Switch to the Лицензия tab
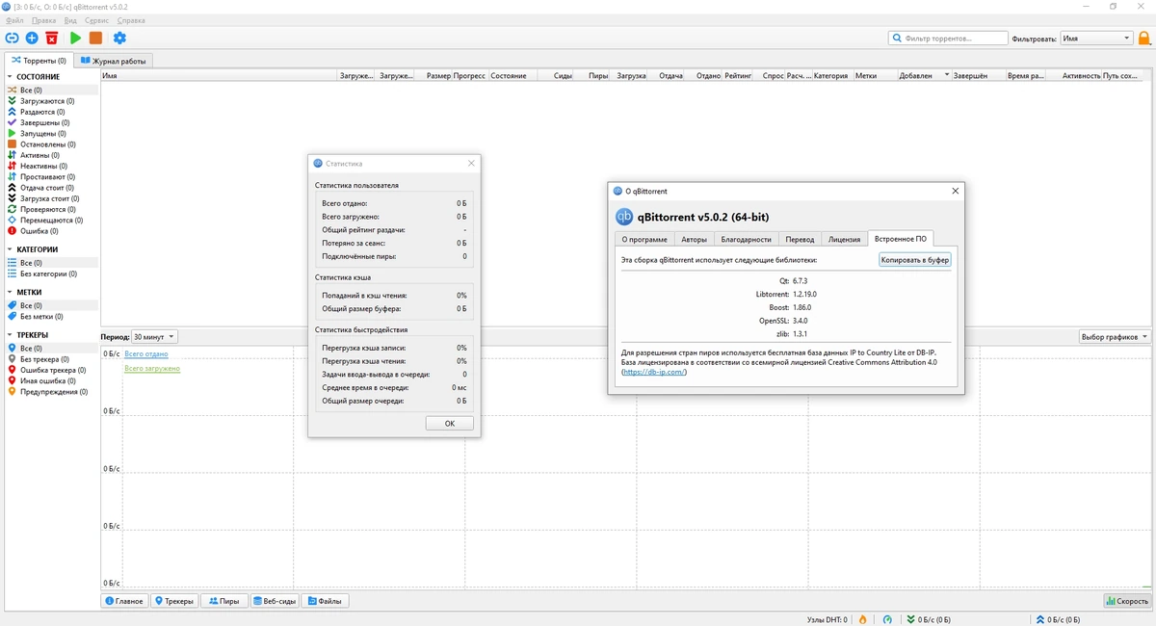The image size is (1156, 626). click(x=845, y=239)
